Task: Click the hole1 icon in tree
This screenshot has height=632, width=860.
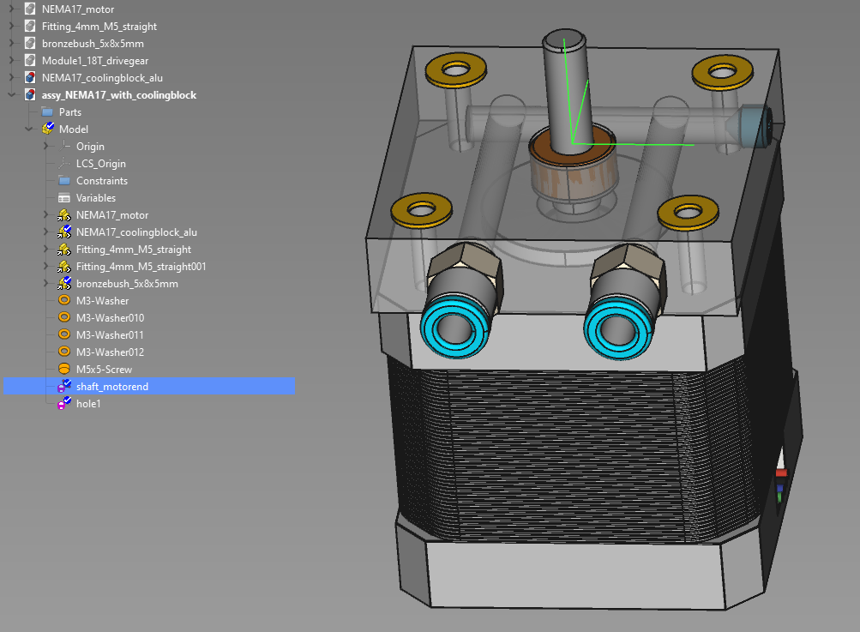Action: pos(64,404)
